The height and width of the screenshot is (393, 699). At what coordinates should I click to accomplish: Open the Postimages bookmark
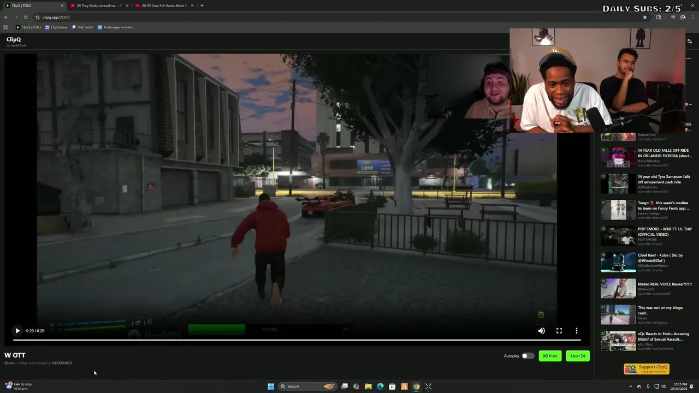tap(116, 27)
